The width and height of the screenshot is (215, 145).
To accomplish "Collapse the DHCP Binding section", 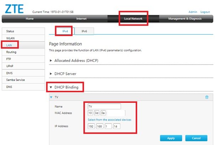I will tap(66, 87).
